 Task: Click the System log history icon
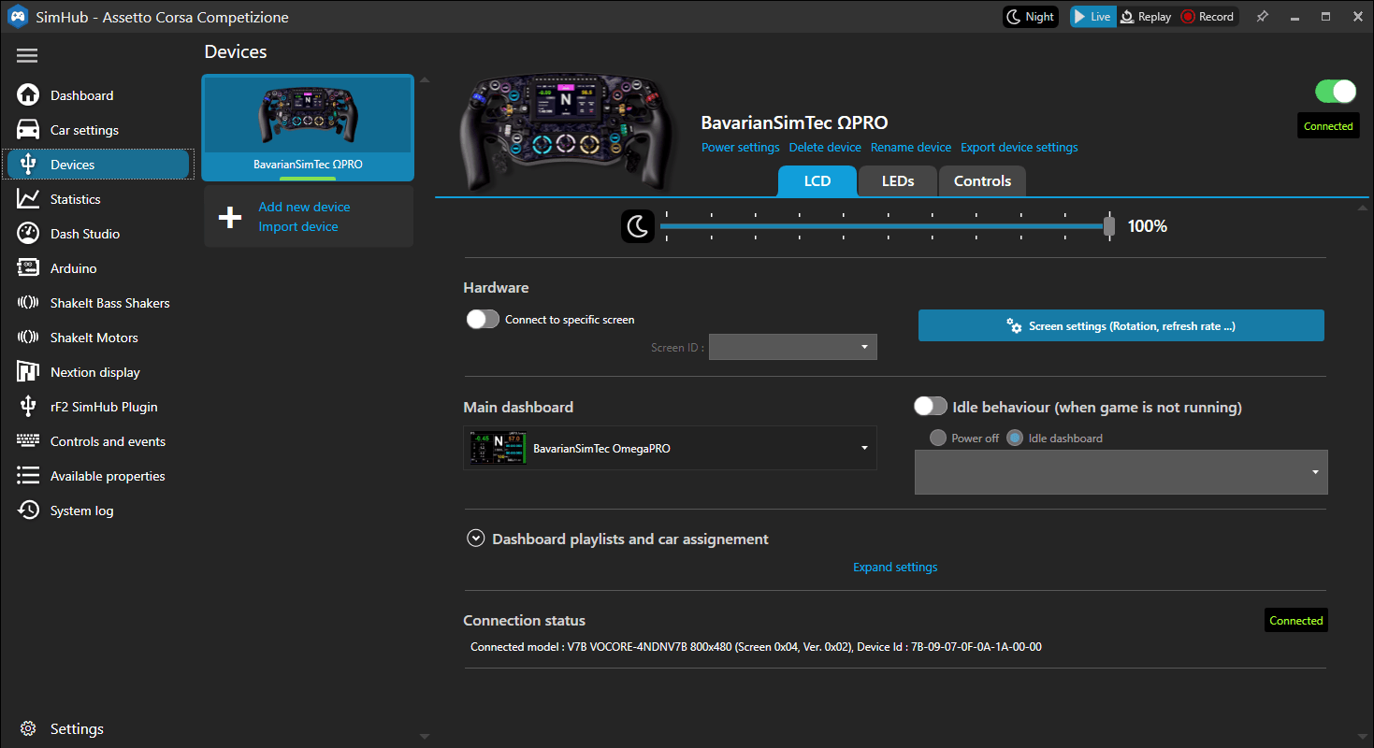click(28, 511)
